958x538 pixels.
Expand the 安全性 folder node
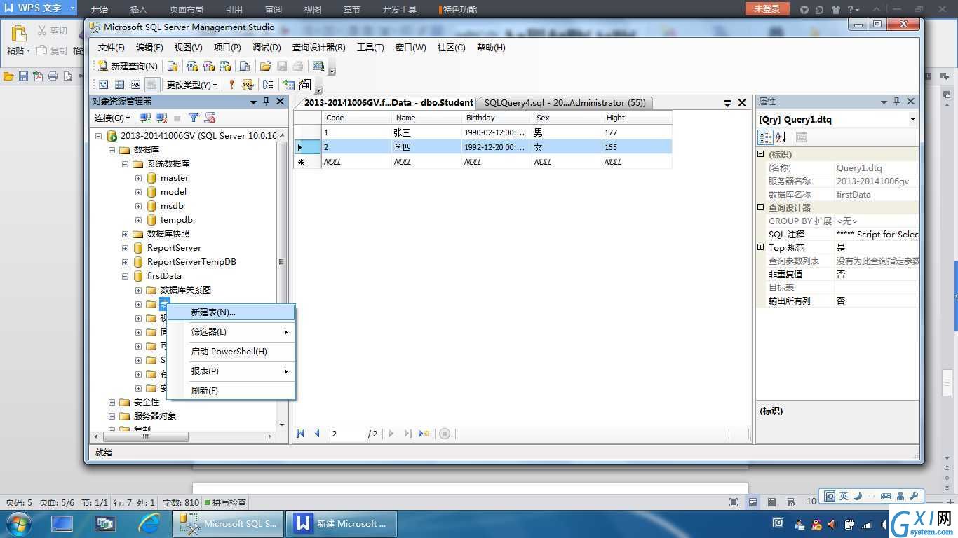pos(112,402)
